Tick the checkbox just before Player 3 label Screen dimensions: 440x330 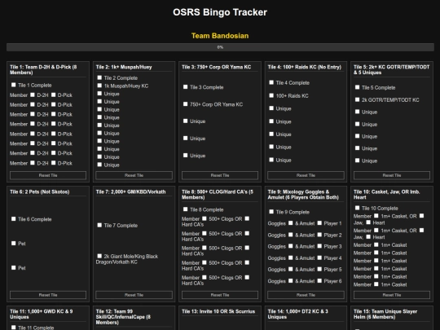click(319, 246)
